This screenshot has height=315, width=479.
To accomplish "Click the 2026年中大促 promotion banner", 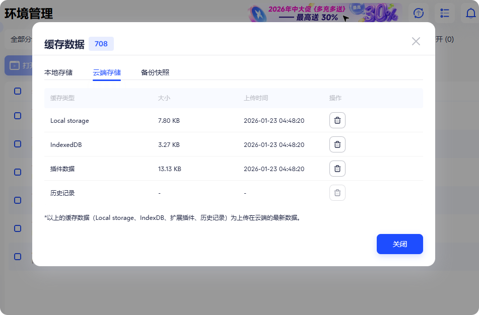I will click(x=324, y=13).
